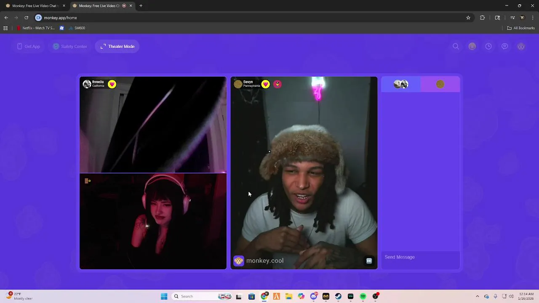The image size is (539, 303).
Task: Open the media controls icon in toolbar
Action: (x=512, y=18)
